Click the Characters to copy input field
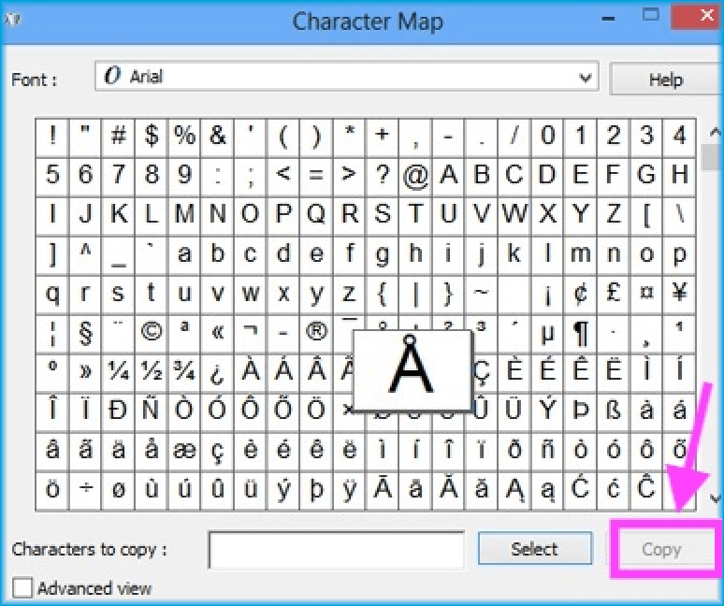 [337, 550]
